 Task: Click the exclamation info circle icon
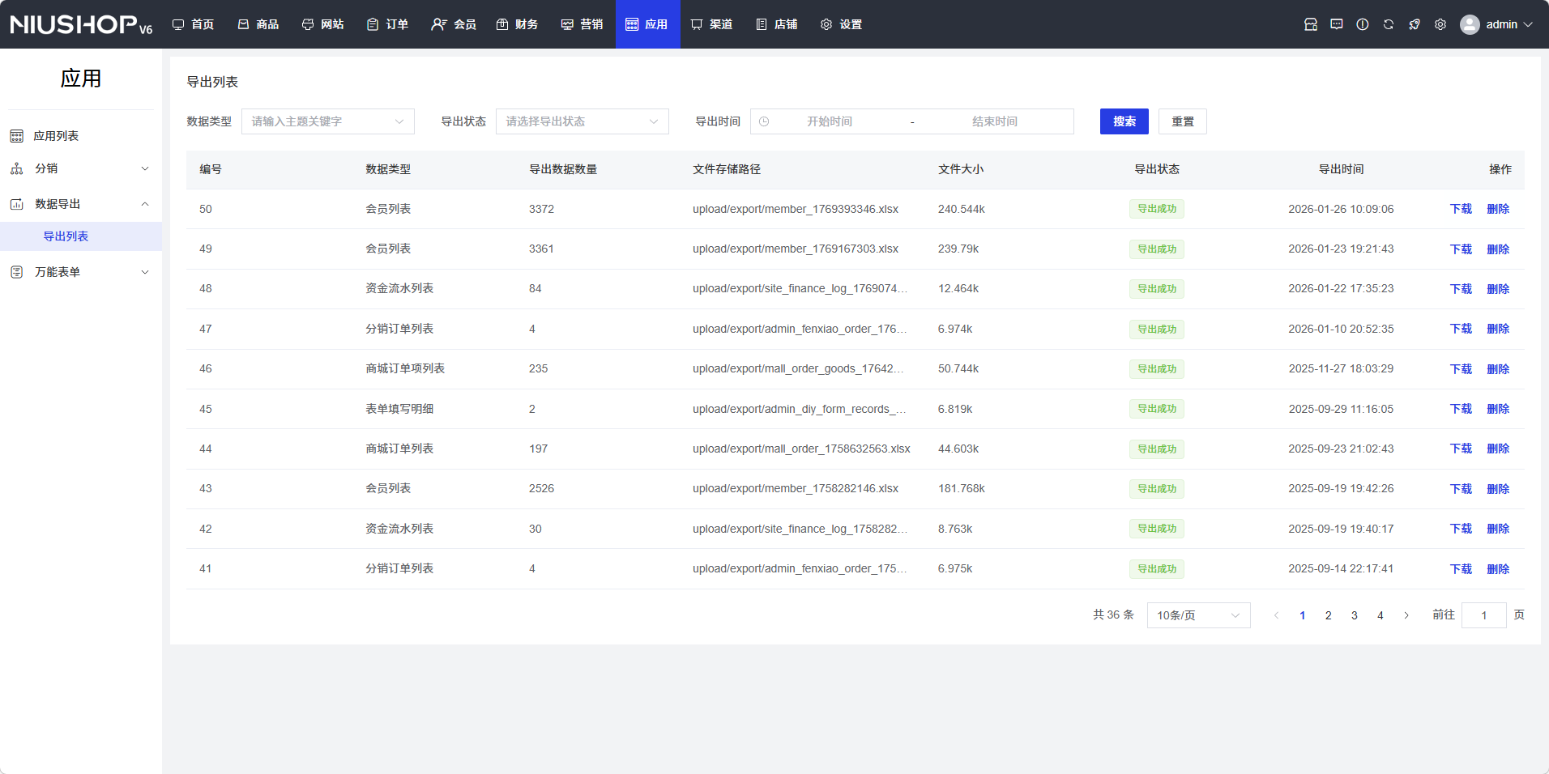(x=1363, y=24)
